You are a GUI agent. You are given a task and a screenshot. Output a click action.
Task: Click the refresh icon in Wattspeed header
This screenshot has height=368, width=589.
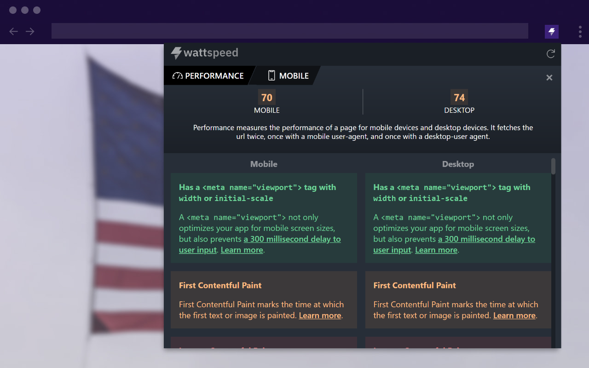(x=550, y=54)
